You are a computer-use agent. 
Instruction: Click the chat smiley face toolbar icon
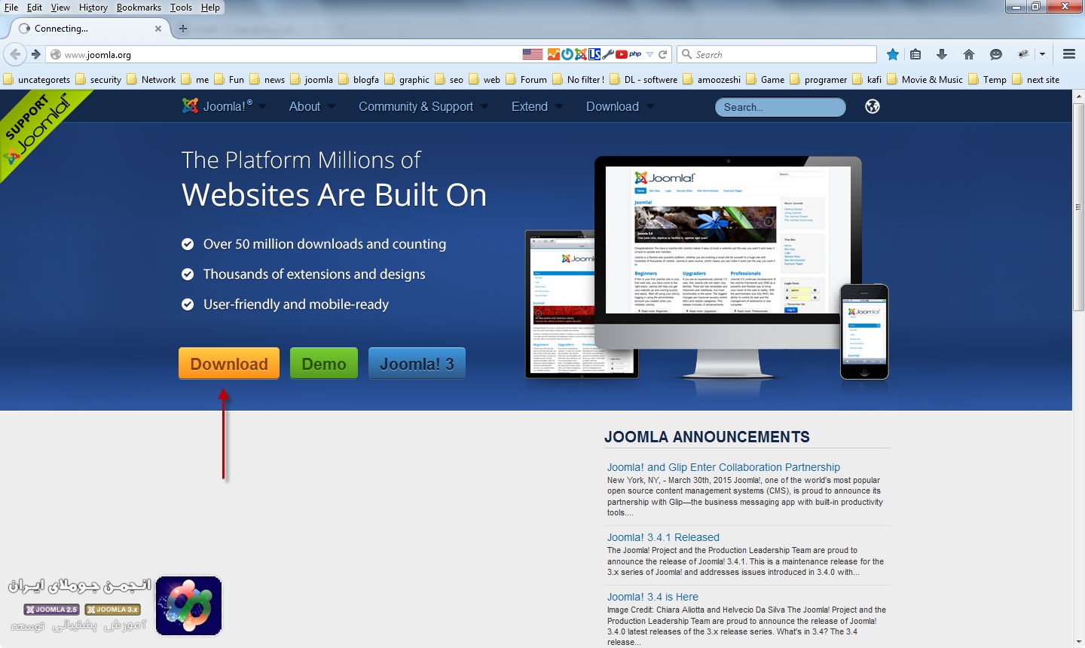point(996,54)
